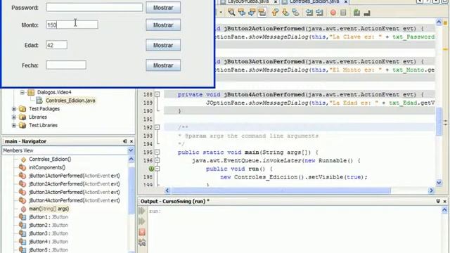Select the Dialogos.Video4 package
The width and height of the screenshot is (450, 253).
[x=54, y=92]
